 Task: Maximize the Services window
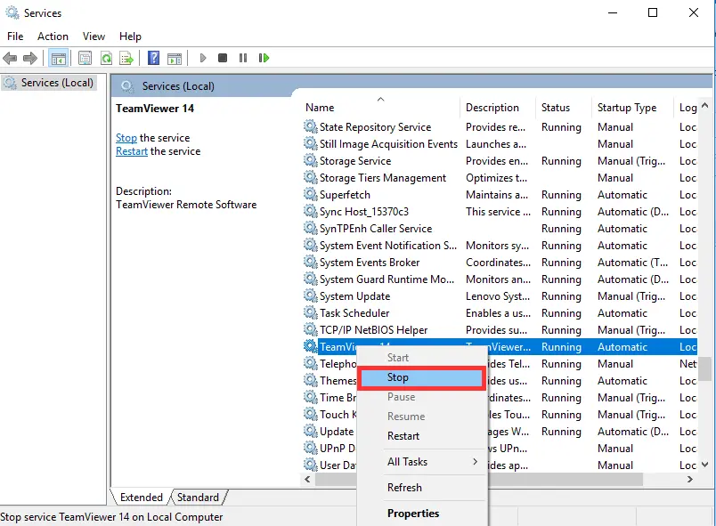(x=653, y=12)
